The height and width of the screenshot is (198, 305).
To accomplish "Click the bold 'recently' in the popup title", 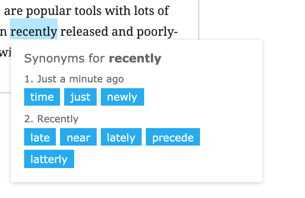I will pyautogui.click(x=135, y=58).
